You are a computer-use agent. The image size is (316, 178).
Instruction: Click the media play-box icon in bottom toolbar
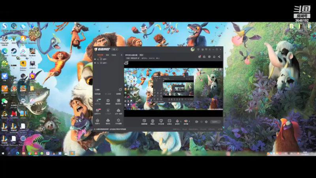tap(169, 121)
